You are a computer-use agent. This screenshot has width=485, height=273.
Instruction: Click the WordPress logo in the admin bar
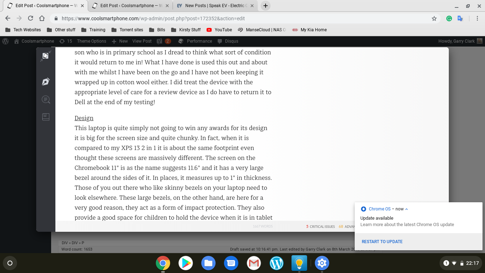(x=5, y=41)
